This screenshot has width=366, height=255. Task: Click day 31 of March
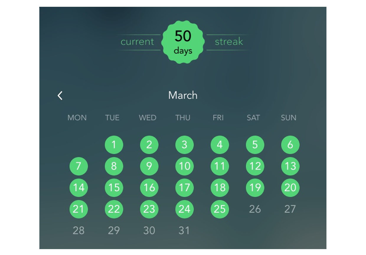pos(184,231)
